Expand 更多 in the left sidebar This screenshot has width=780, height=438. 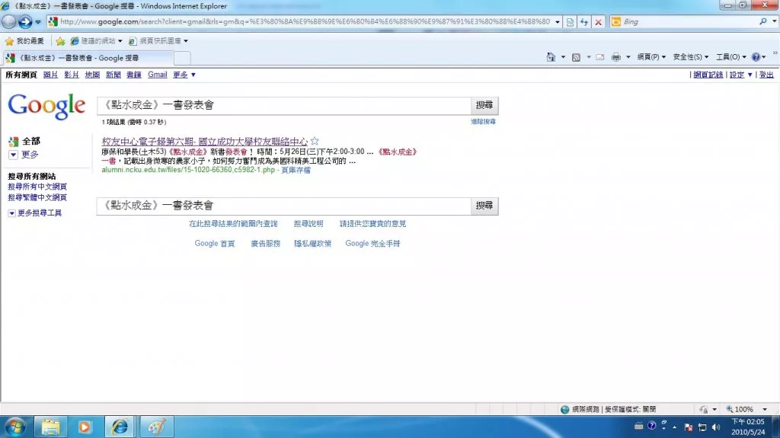pos(30,155)
